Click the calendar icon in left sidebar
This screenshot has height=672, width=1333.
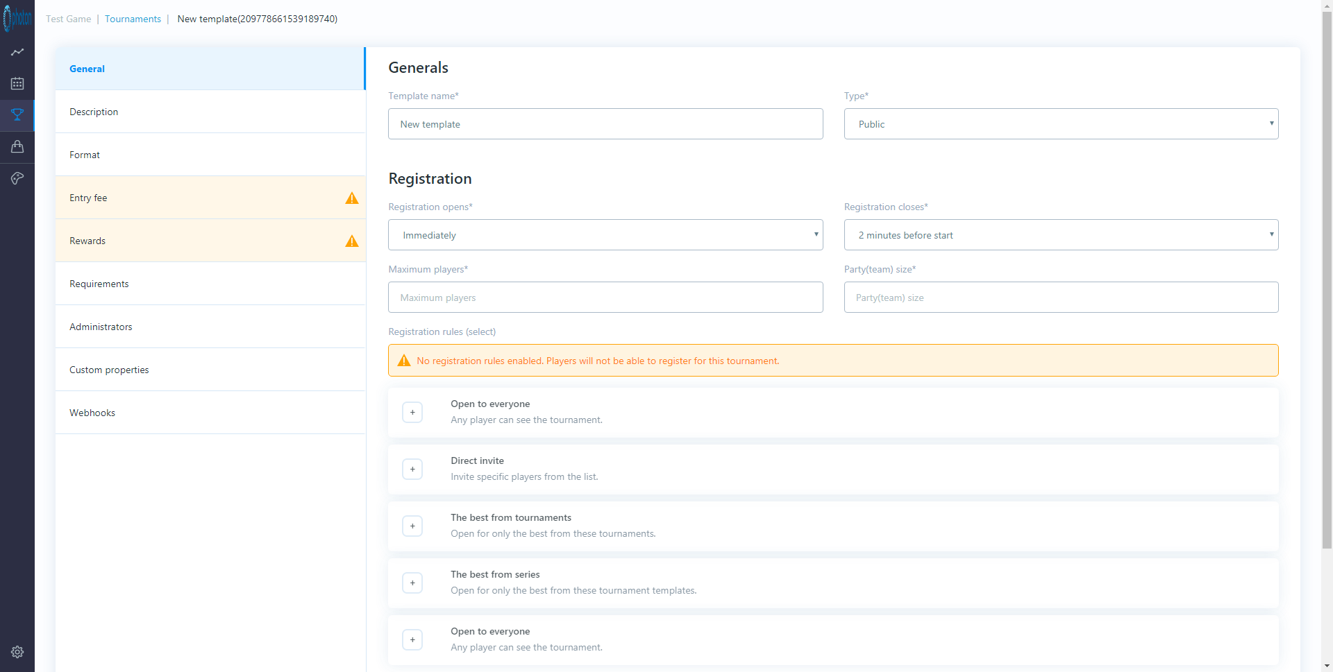17,84
